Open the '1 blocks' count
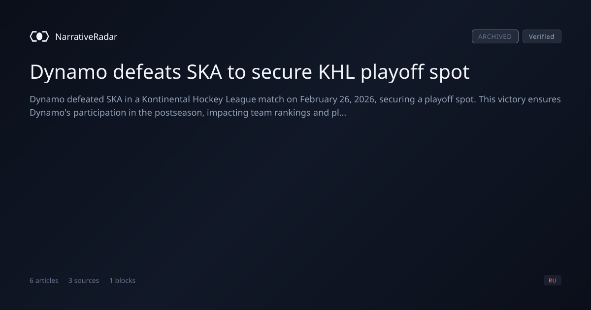 point(122,280)
